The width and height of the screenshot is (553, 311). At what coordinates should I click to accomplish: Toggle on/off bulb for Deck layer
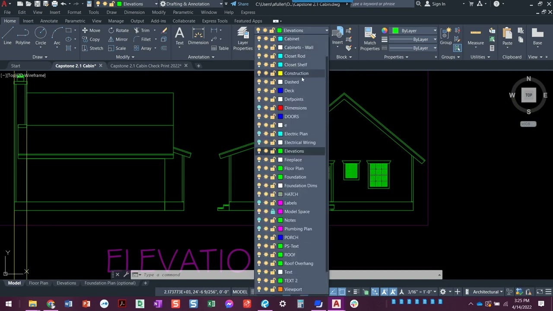[259, 91]
